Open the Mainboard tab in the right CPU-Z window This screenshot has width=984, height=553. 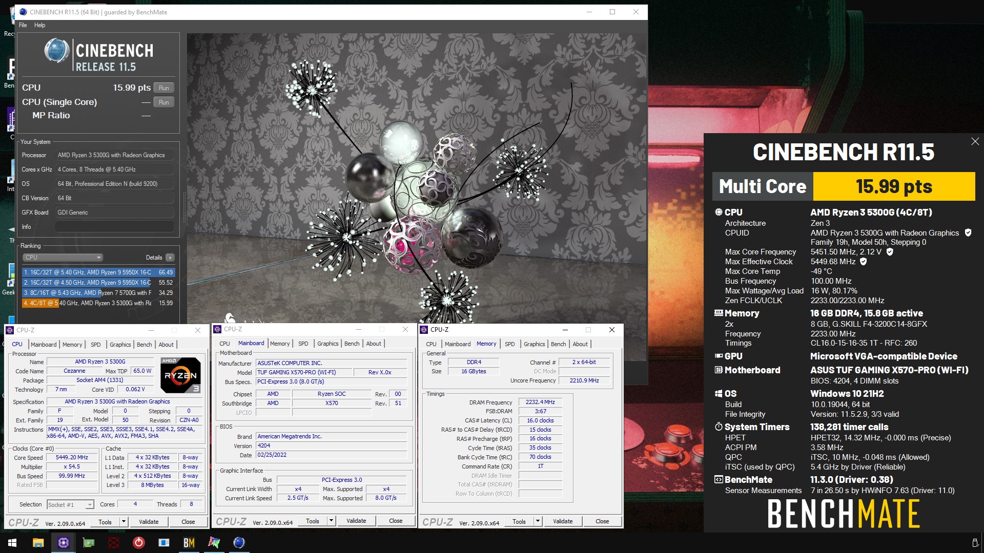click(458, 344)
